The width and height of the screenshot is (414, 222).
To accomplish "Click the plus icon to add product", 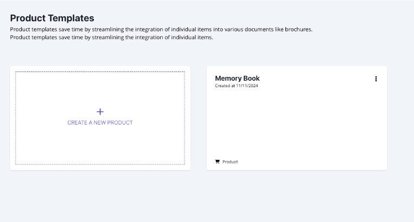I will click(x=100, y=112).
